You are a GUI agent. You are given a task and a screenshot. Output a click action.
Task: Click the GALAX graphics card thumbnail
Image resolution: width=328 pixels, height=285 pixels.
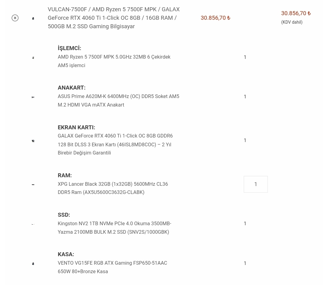tap(33, 141)
